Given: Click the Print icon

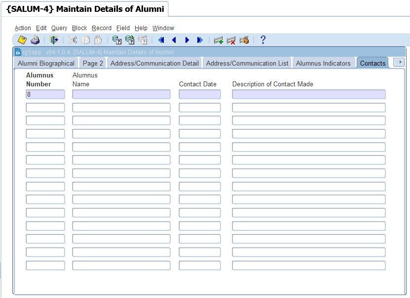Looking at the screenshot, I should pyautogui.click(x=35, y=40).
